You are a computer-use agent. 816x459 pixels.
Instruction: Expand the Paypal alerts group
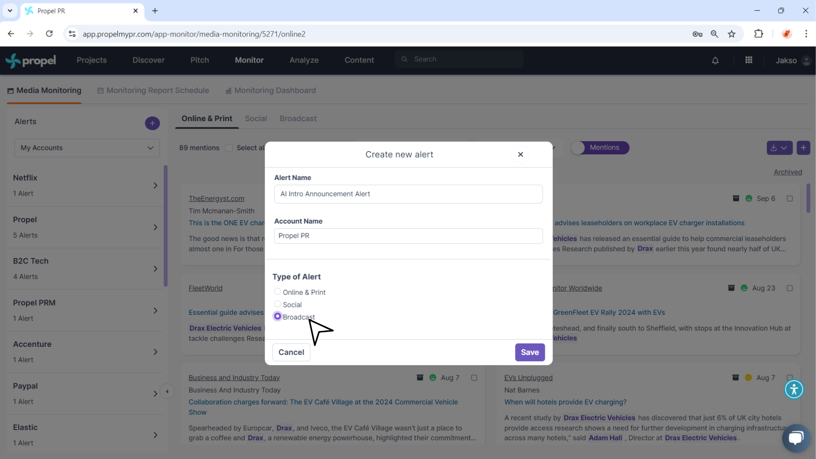tap(156, 394)
